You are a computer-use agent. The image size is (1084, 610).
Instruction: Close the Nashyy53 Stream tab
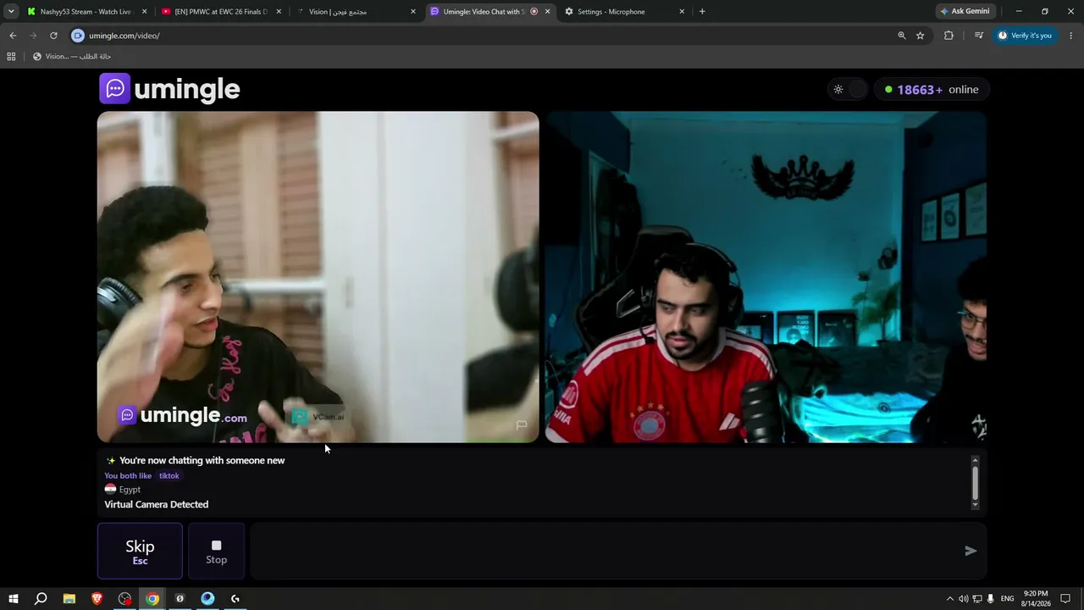pos(144,12)
